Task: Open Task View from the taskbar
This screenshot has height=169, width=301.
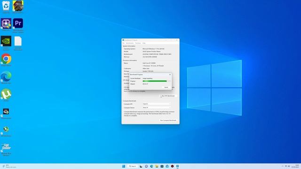Action: click(x=141, y=166)
